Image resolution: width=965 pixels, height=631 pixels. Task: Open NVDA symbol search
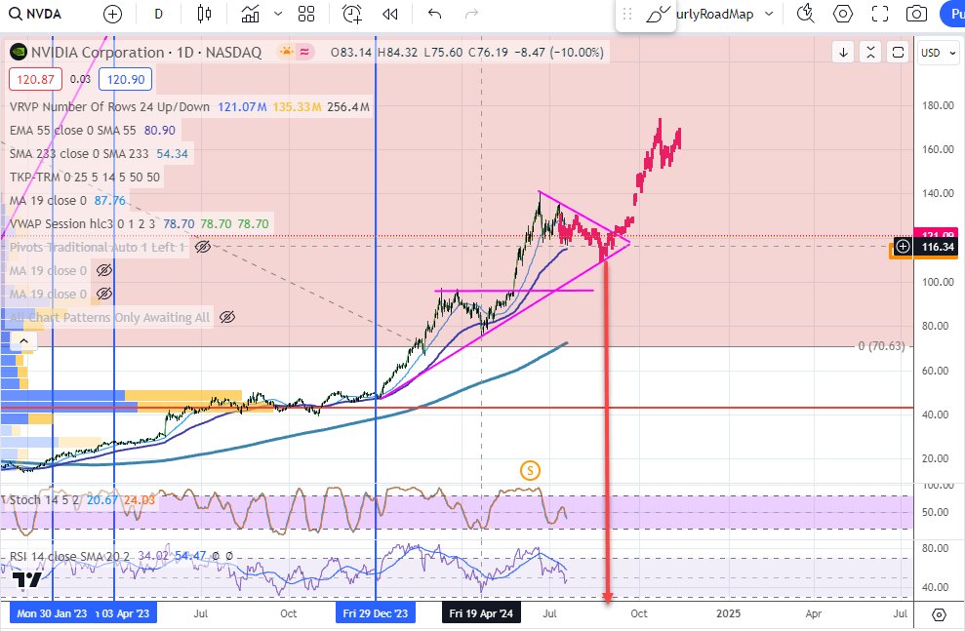click(35, 14)
